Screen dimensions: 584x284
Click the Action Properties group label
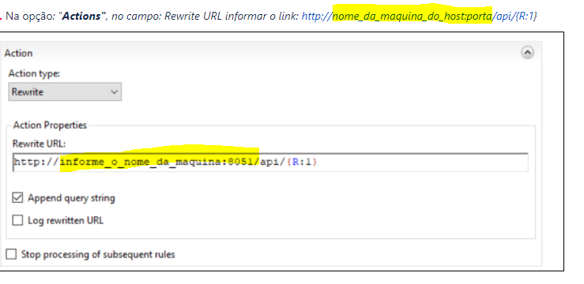click(x=50, y=125)
